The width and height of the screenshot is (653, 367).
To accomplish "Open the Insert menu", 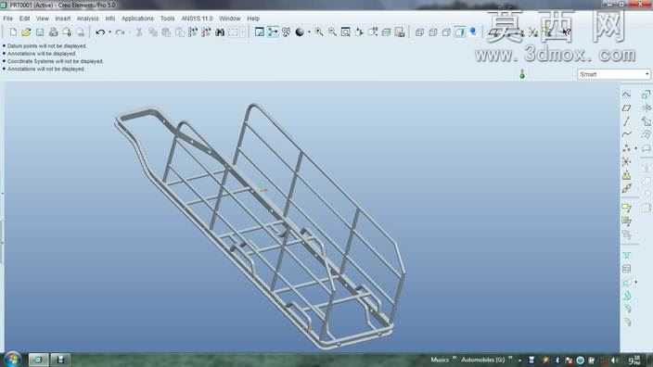I will point(63,19).
